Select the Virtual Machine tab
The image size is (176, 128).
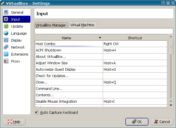click(x=83, y=25)
